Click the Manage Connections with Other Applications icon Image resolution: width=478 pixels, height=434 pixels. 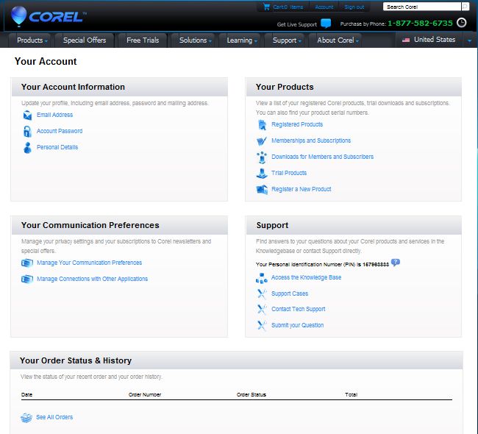pos(27,279)
